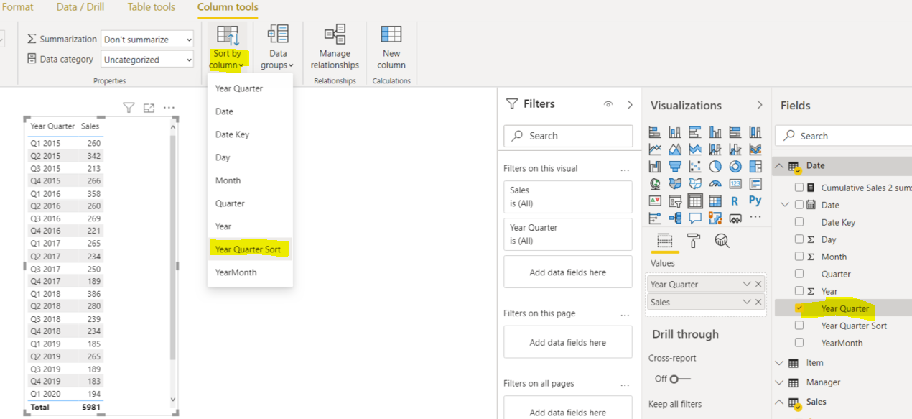The width and height of the screenshot is (912, 419).
Task: Select the Python visual
Action: 755,201
